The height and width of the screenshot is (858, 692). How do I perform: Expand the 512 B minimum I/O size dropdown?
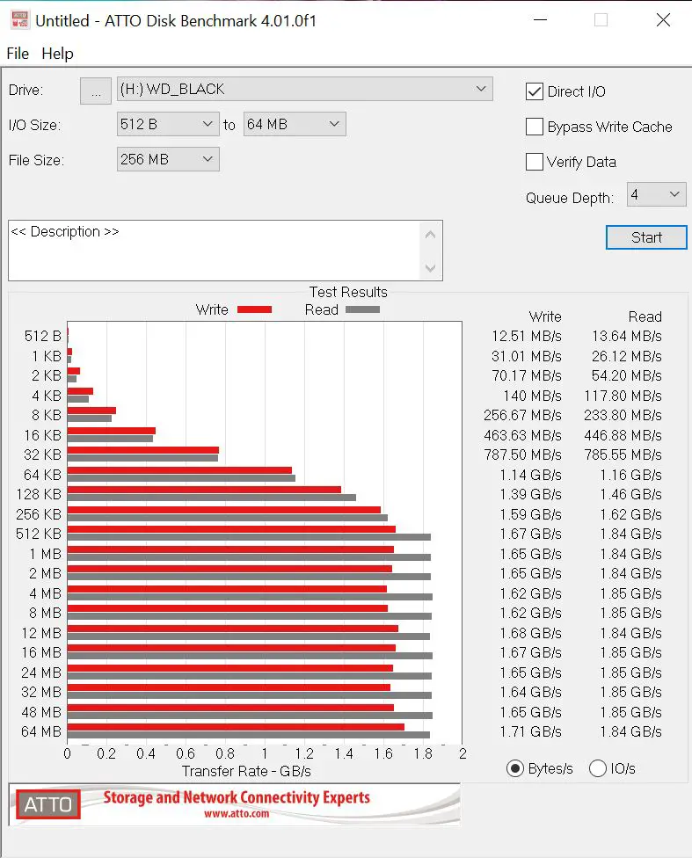tap(168, 124)
